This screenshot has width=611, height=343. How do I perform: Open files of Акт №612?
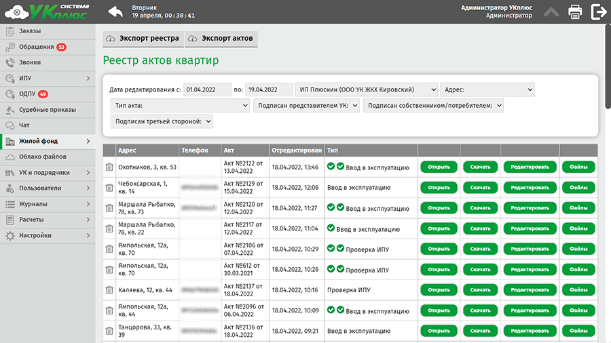point(578,269)
